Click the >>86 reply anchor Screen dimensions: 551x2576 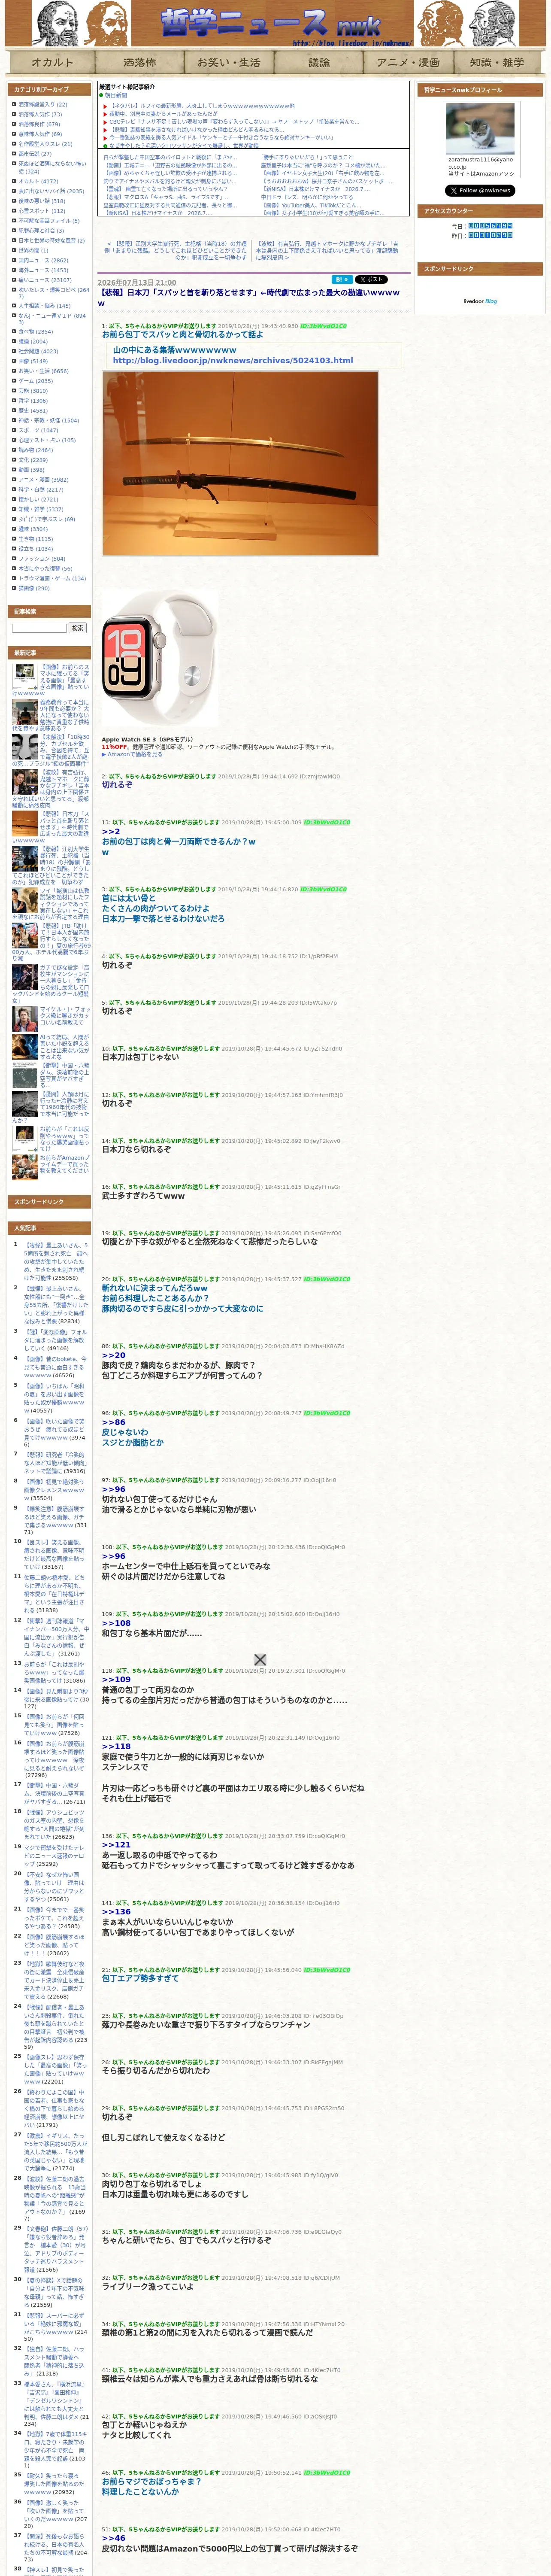114,1422
